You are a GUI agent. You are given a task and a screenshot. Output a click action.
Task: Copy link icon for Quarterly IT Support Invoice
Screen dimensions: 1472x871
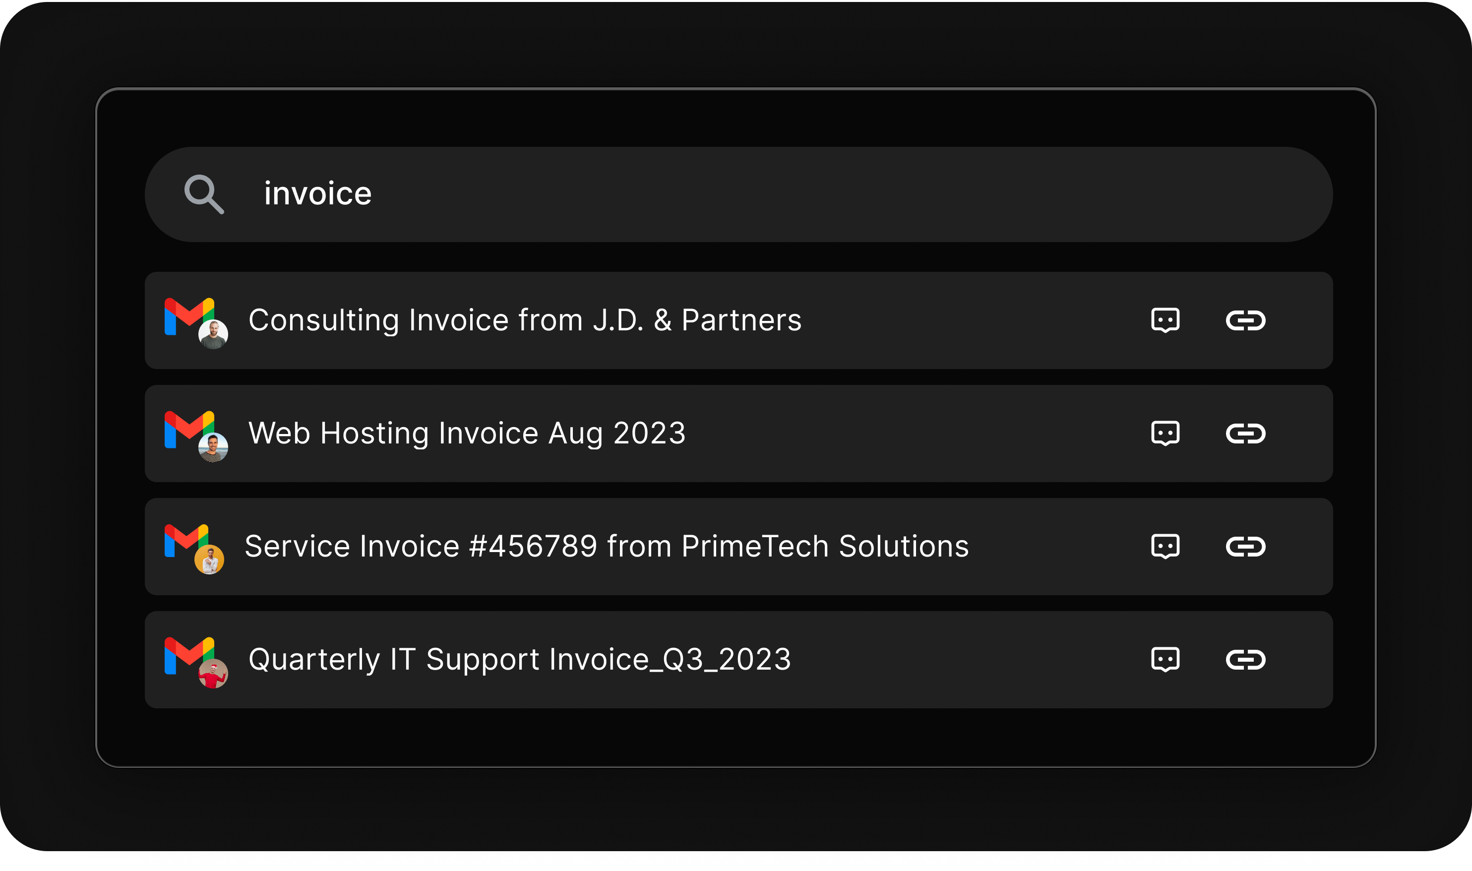(x=1245, y=660)
